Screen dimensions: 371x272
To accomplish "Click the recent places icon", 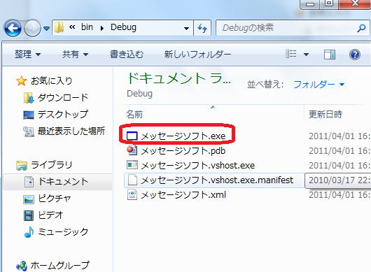I will click(29, 131).
